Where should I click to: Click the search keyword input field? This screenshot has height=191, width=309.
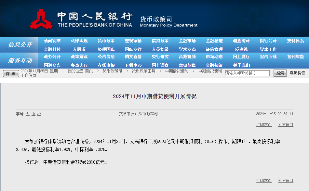pyautogui.click(x=247, y=73)
